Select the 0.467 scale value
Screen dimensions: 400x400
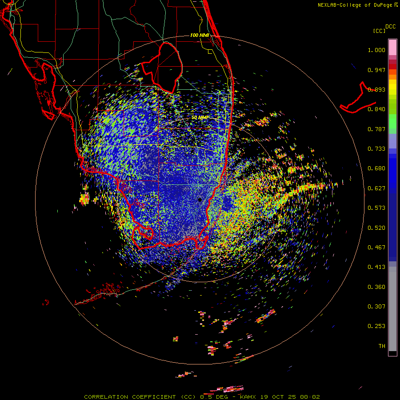click(x=376, y=248)
